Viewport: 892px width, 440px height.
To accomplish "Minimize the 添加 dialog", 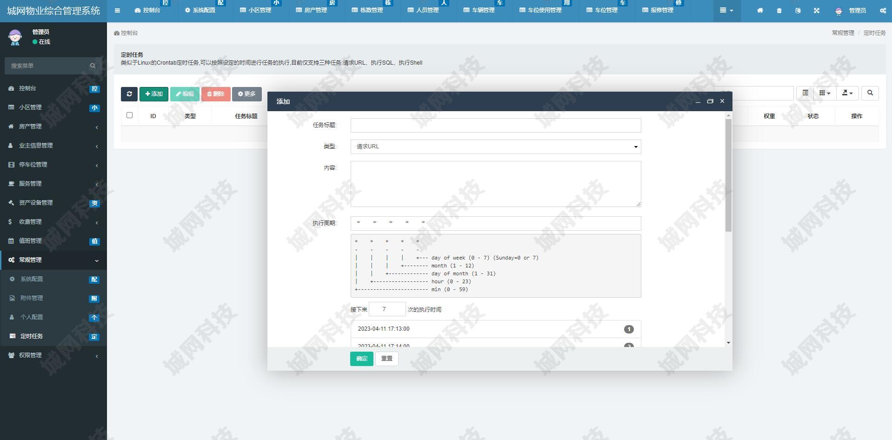I will point(698,101).
